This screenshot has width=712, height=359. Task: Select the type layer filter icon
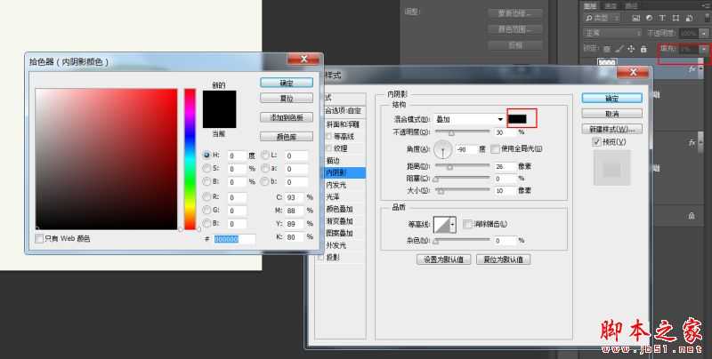pos(659,18)
